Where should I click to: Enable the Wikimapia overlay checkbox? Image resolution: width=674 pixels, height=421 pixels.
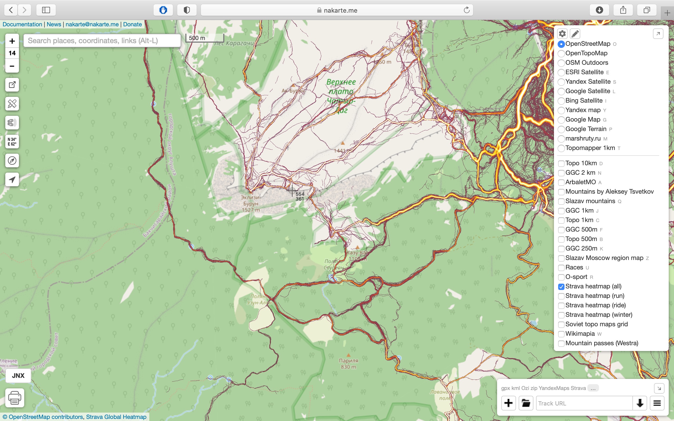coord(561,334)
